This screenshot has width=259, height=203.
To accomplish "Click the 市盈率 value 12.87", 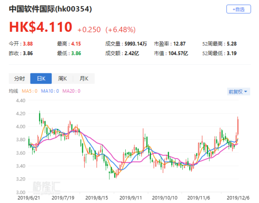I will [x=180, y=44].
